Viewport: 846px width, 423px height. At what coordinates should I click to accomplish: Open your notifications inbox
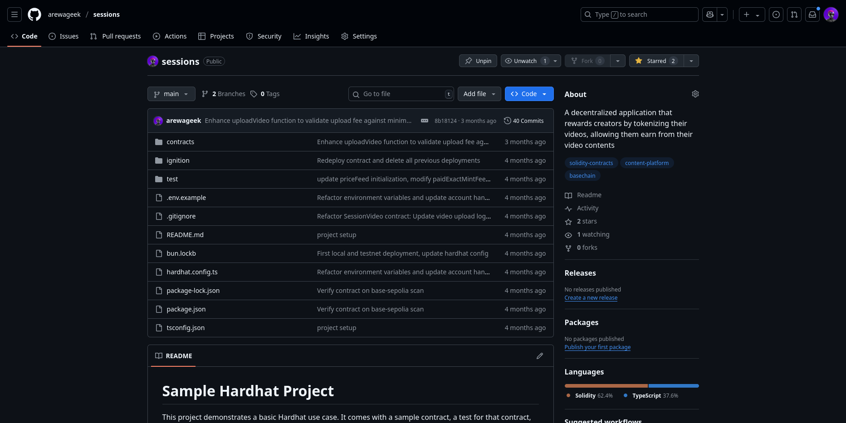[x=812, y=14]
